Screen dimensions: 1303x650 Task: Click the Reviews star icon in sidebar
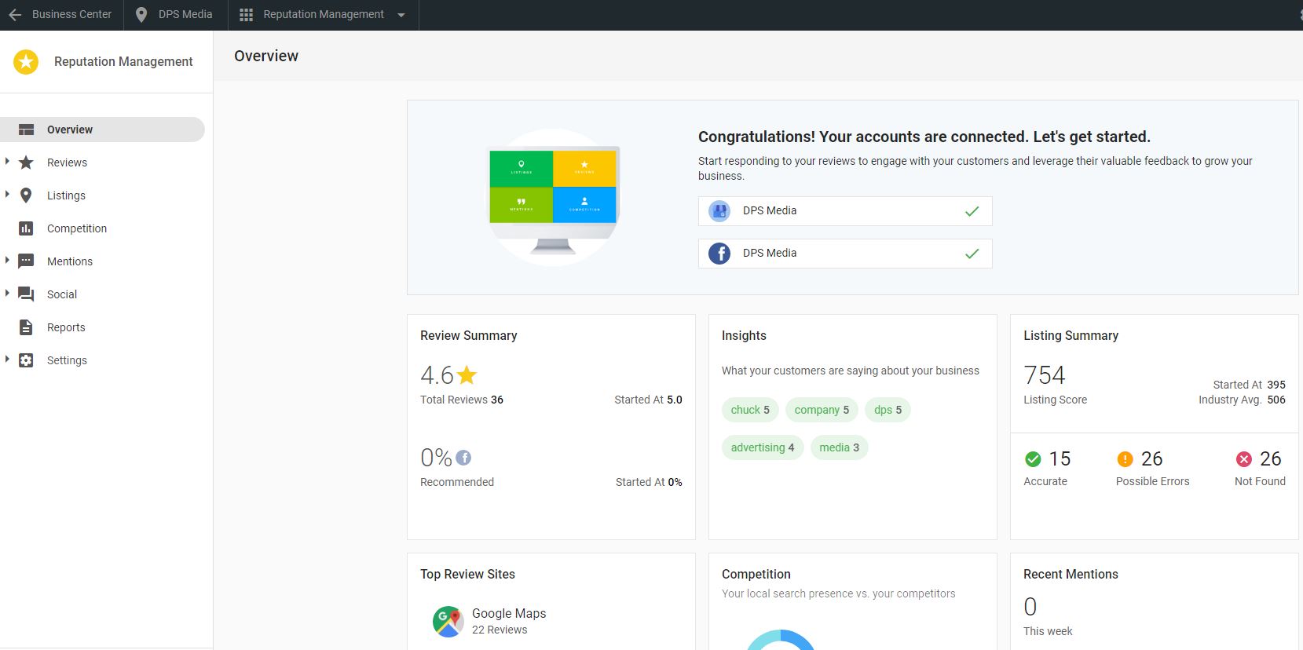(x=26, y=162)
